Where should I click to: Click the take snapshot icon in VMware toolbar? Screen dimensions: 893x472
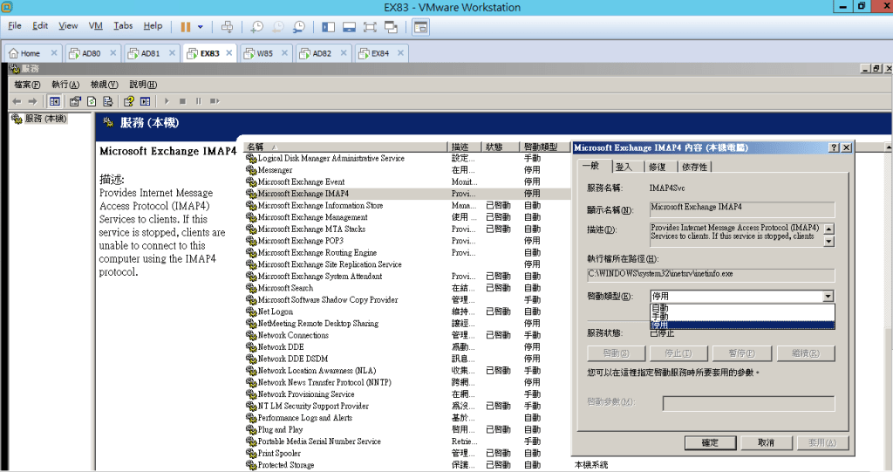[x=256, y=27]
